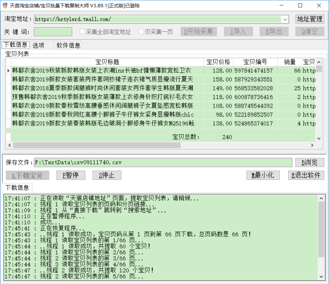Click M最小化 to minimize to tray
Screen dimensions: 329x284
pos(263,175)
